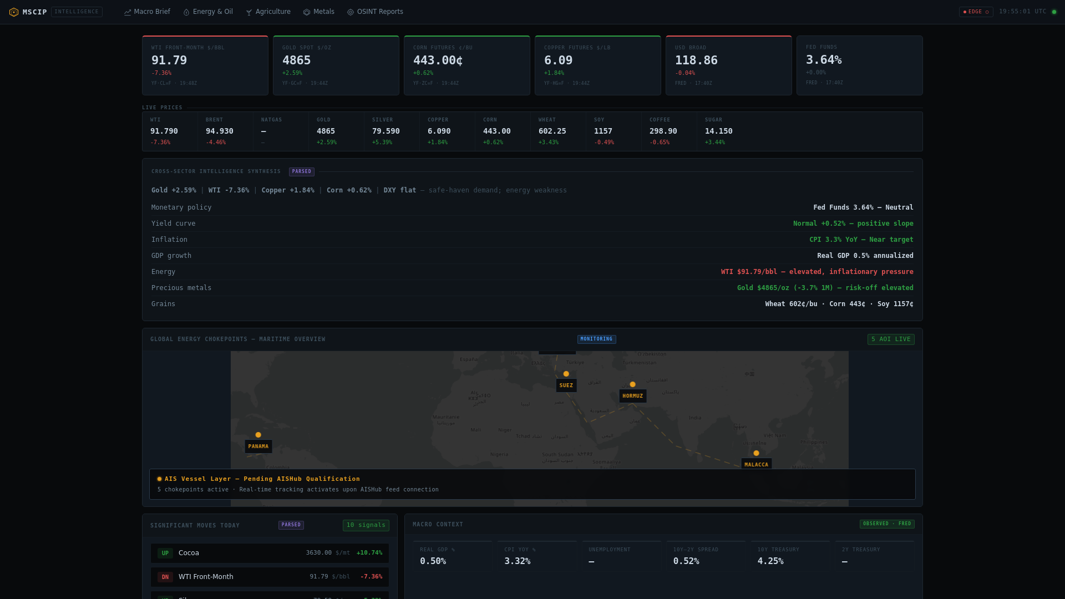Click the green connection status dot

[1054, 12]
